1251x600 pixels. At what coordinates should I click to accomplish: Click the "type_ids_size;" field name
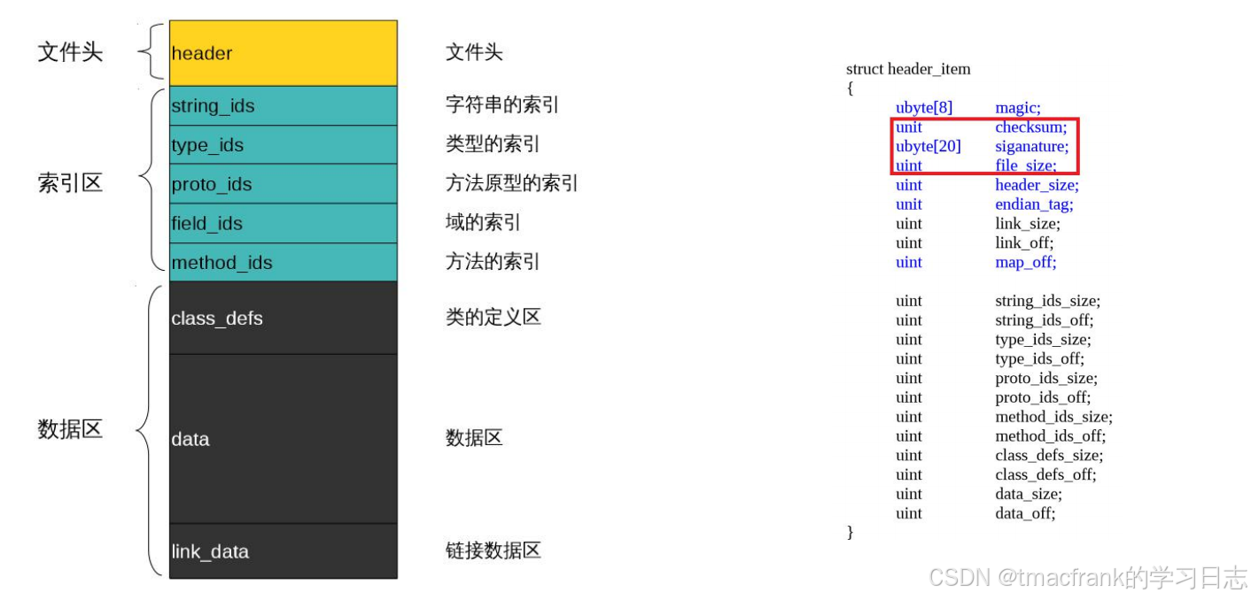coord(1044,340)
